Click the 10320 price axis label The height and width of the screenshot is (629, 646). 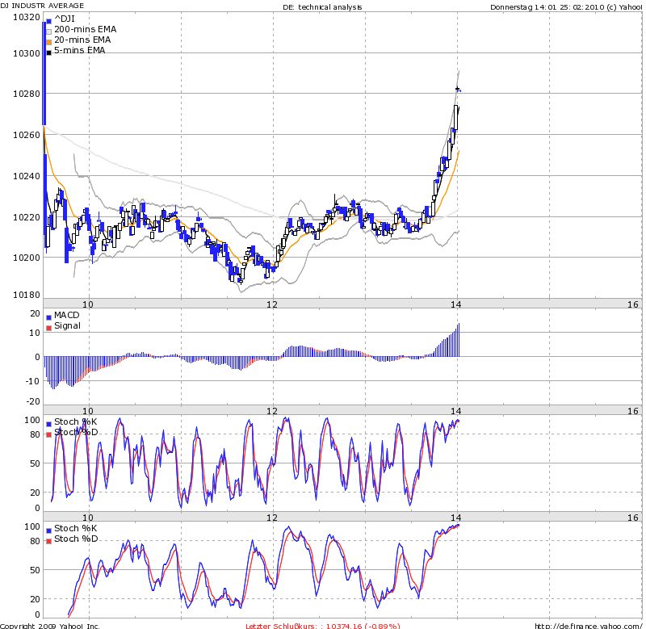[x=27, y=17]
